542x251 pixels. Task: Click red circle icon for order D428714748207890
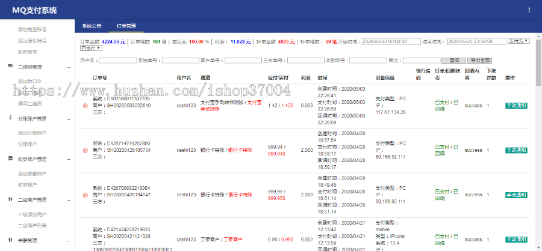(x=86, y=150)
